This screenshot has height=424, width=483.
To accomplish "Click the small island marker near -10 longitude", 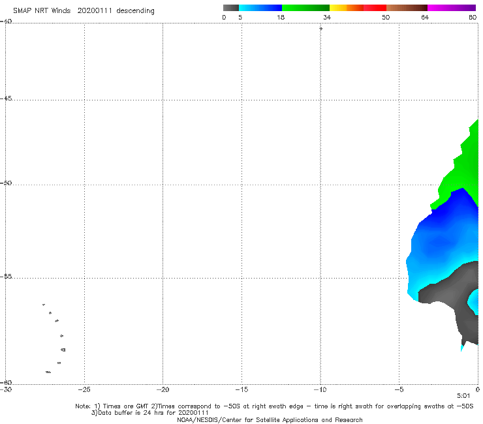I will pyautogui.click(x=320, y=29).
